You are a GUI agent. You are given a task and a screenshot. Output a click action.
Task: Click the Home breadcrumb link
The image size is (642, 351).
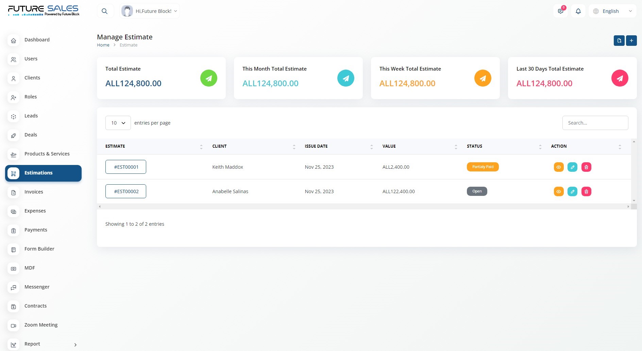[x=103, y=45]
